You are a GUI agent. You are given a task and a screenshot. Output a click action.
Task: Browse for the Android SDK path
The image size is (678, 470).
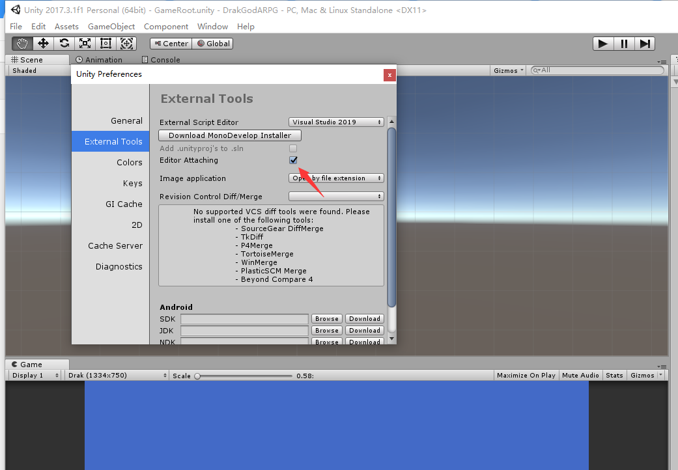click(x=326, y=318)
